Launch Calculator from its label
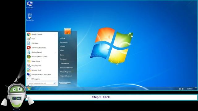Screen dimensions: 198x111 coord(35,43)
